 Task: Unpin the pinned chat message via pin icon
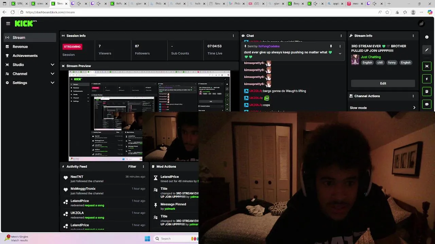point(331,46)
